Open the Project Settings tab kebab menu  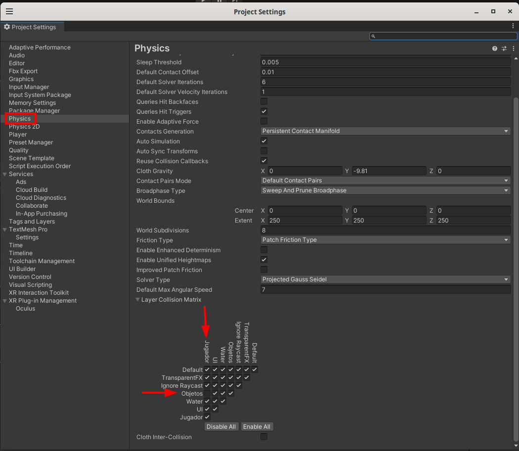513,26
